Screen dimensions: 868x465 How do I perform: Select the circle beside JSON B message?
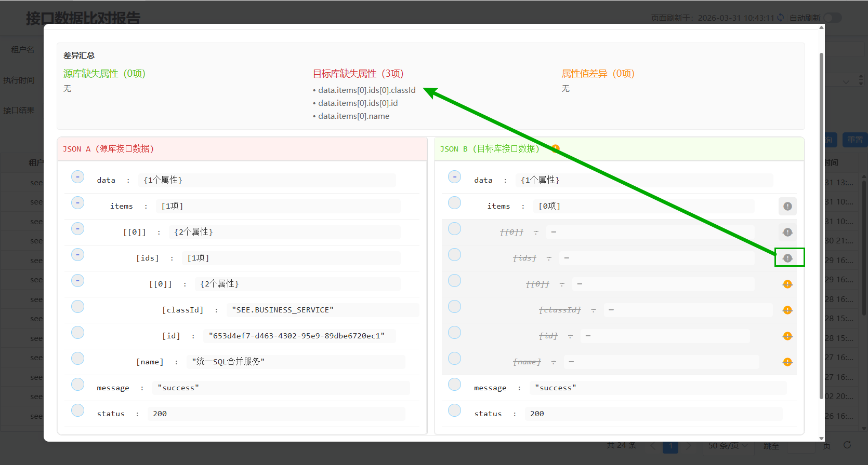[x=454, y=384]
